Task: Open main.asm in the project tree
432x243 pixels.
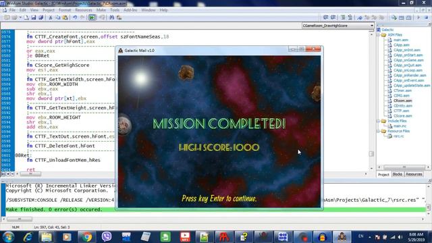Action: [400, 40]
